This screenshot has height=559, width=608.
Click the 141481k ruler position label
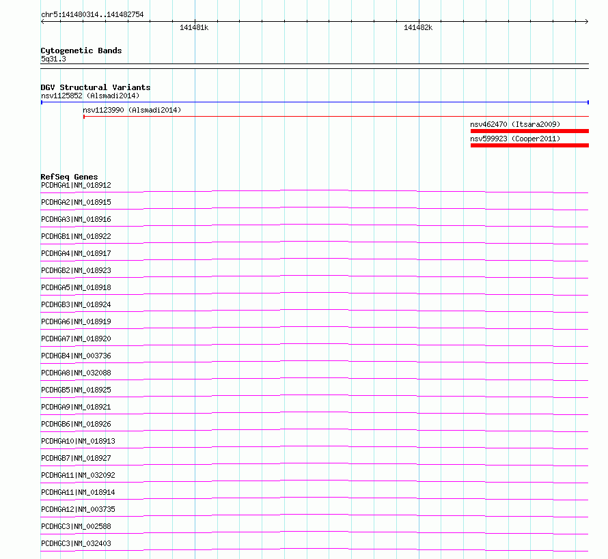[194, 27]
